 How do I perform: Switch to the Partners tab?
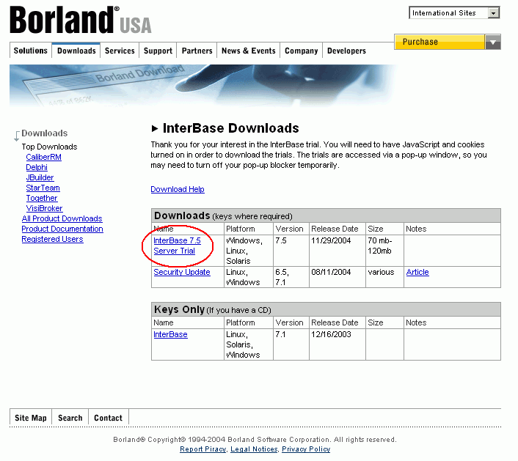[197, 51]
